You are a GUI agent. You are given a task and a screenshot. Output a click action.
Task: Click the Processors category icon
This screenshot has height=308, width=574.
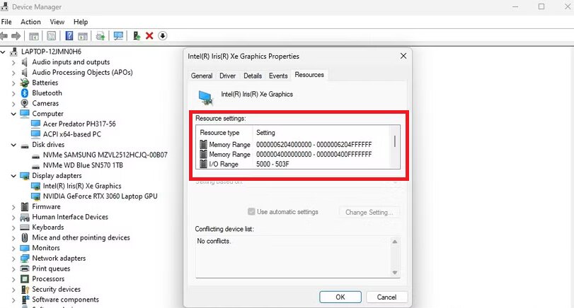click(25, 279)
